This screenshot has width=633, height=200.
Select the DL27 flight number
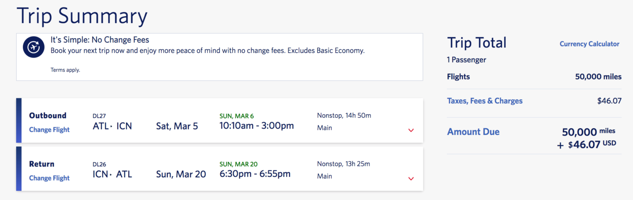(x=99, y=116)
